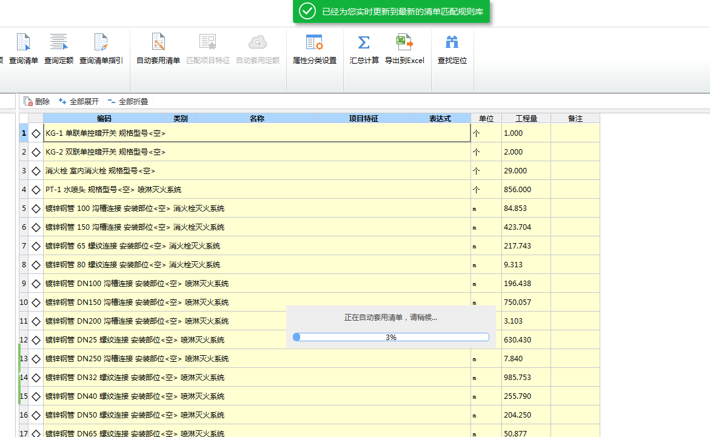This screenshot has width=710, height=437.
Task: Collapse all rows with 全部折叠
Action: pyautogui.click(x=127, y=102)
